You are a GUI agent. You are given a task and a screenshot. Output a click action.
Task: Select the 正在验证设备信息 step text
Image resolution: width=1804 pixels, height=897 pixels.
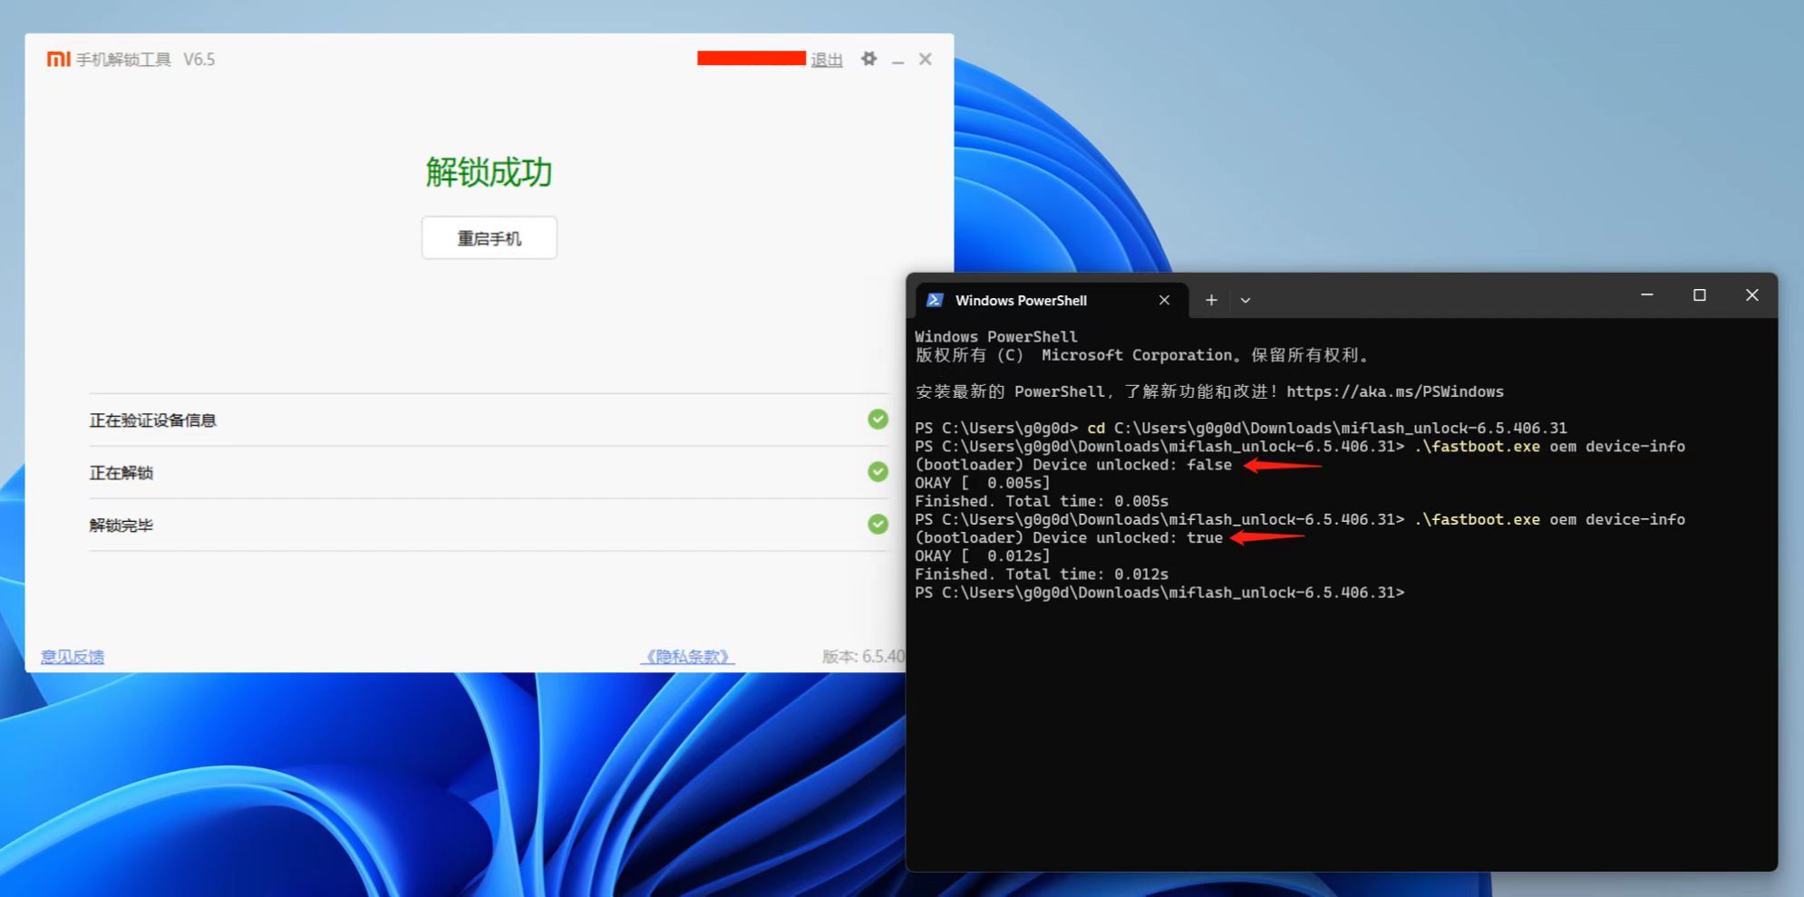pyautogui.click(x=152, y=420)
